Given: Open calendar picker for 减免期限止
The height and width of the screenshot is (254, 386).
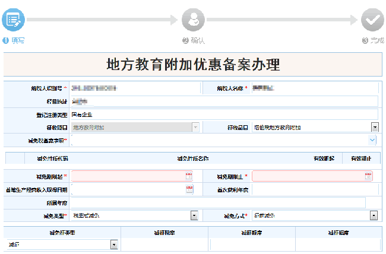Looking at the screenshot, I should point(369,176).
